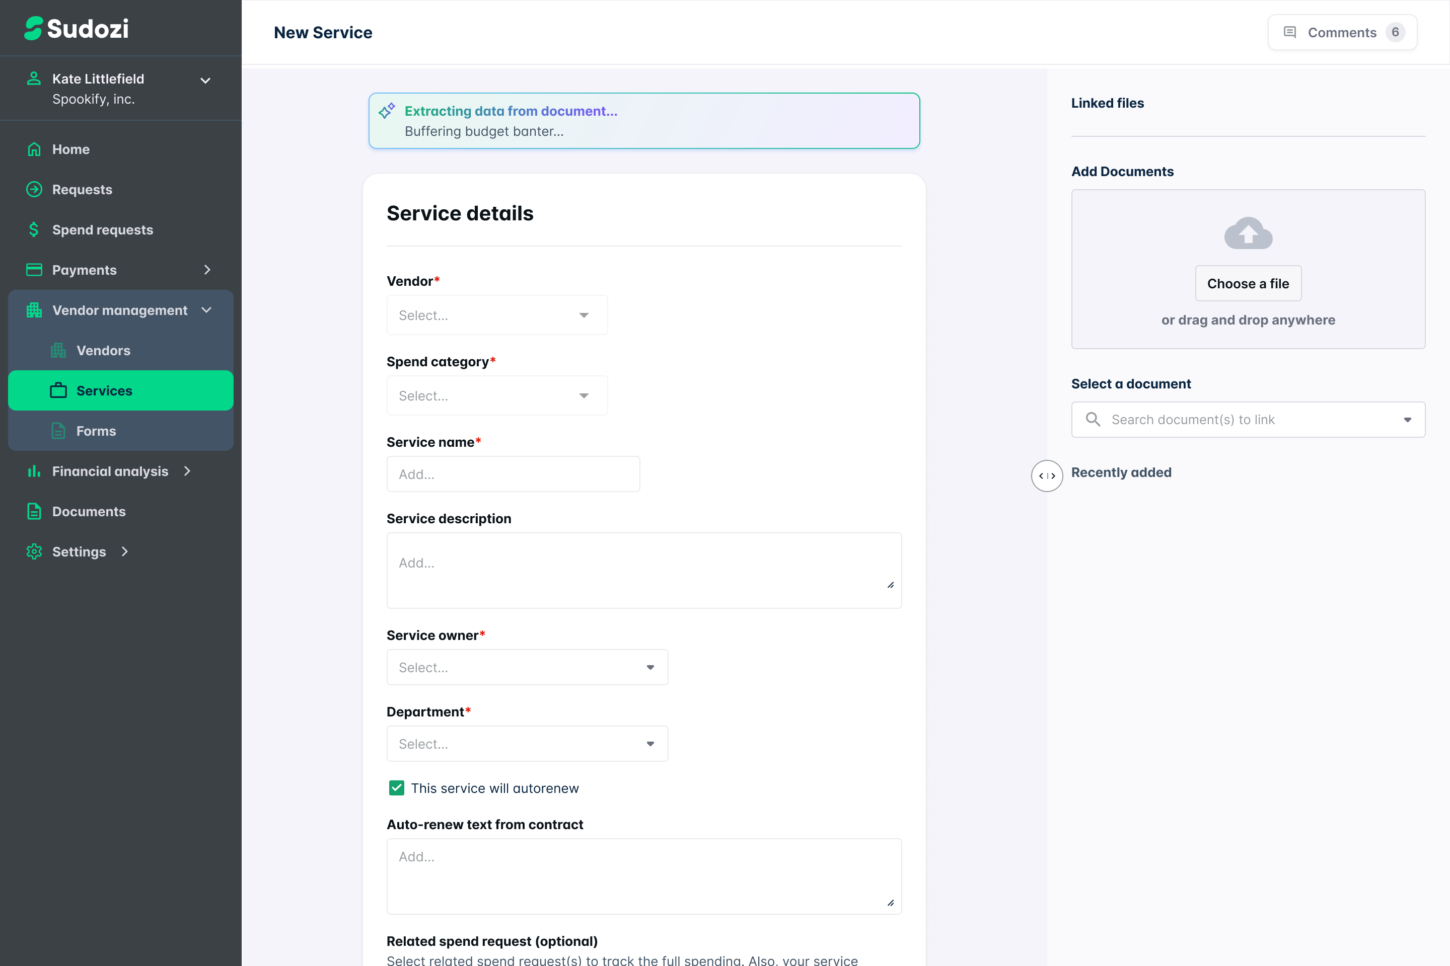
Task: Click the Settings gear icon
Action: (34, 551)
